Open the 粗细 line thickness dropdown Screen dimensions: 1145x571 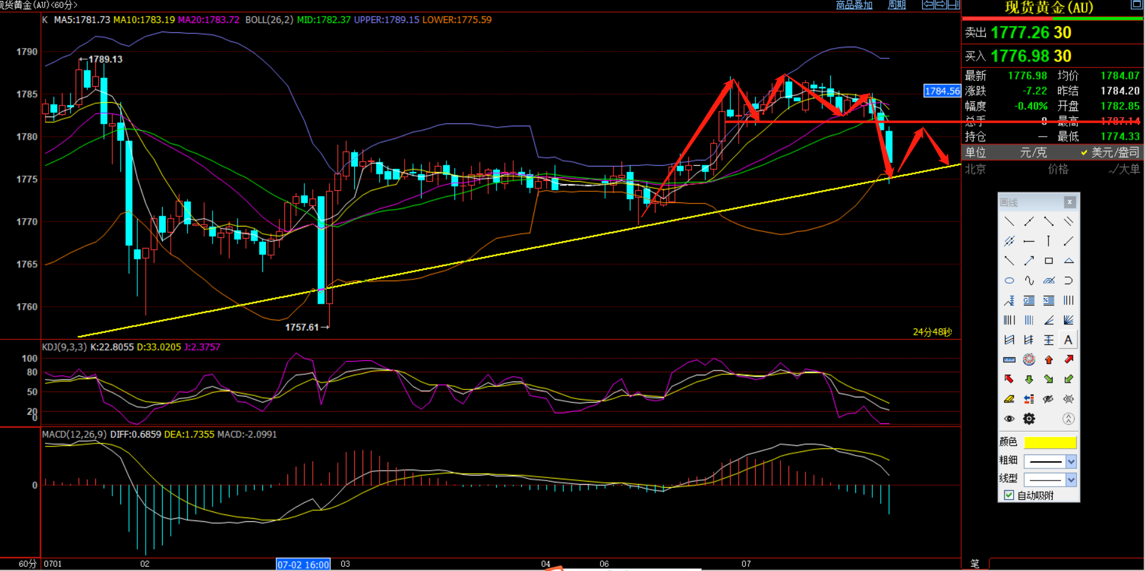pyautogui.click(x=1071, y=462)
